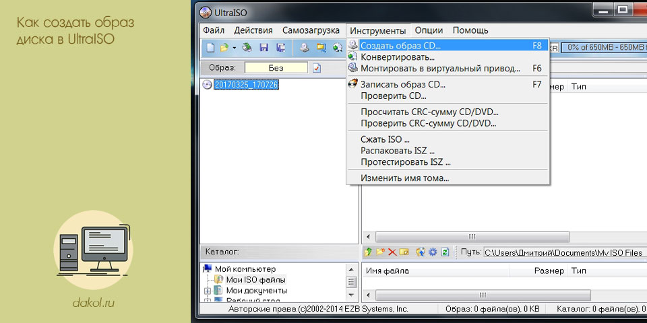Choose Изменить имя тома... entry
Image resolution: width=647 pixels, height=323 pixels.
click(448, 178)
